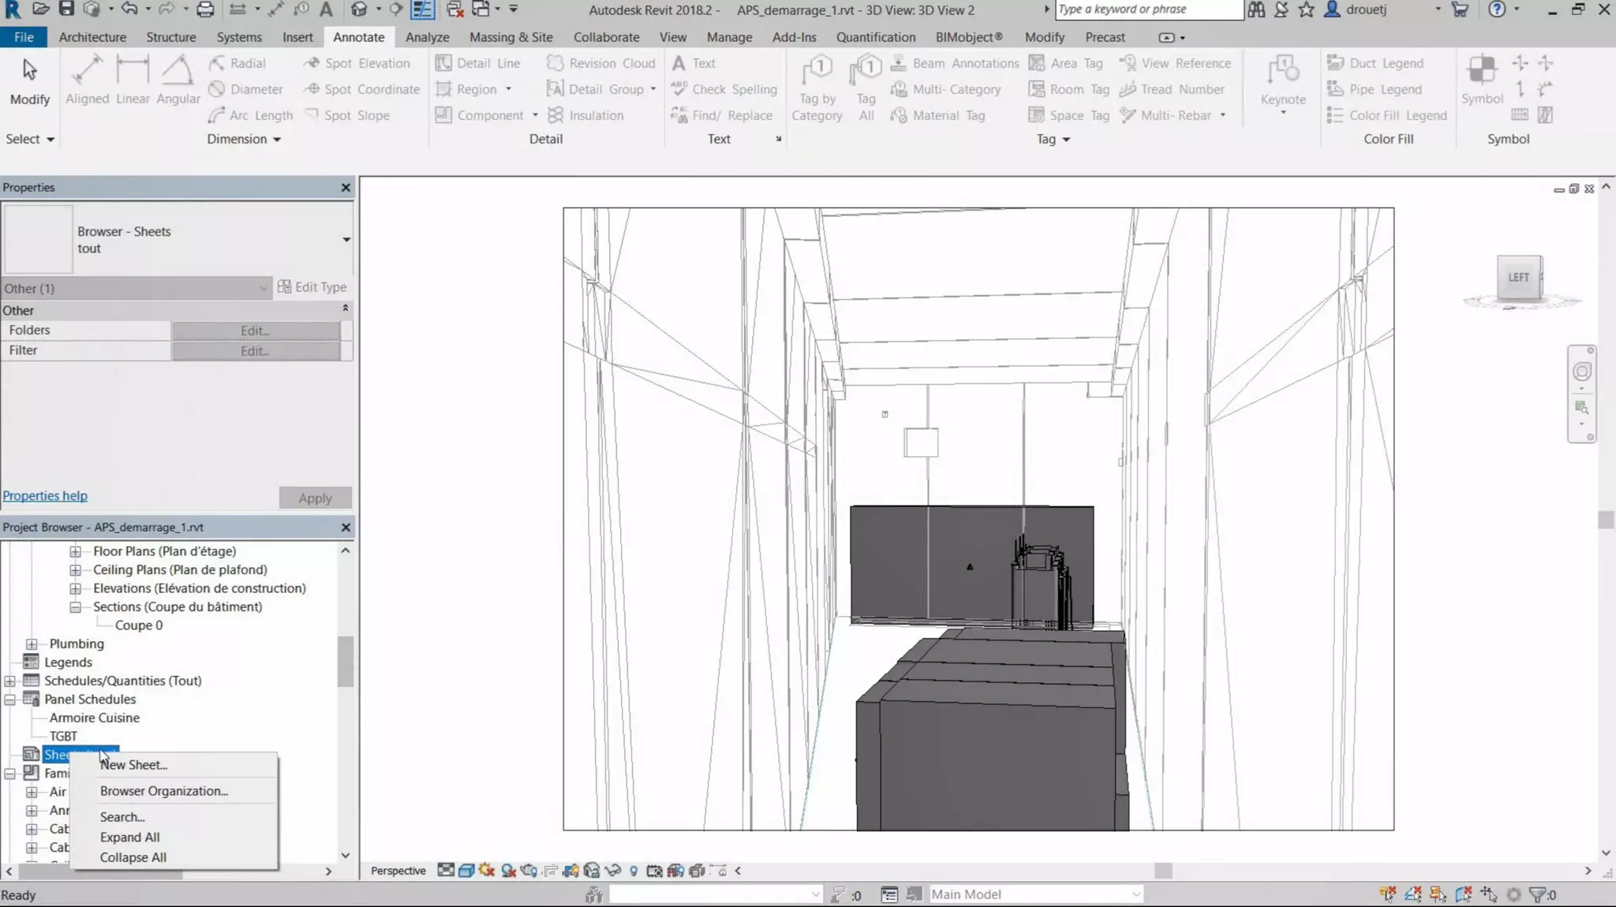Toggle Select Pinned Elements icon in status bar
Viewport: 1616px width, 907px height.
pyautogui.click(x=1438, y=894)
